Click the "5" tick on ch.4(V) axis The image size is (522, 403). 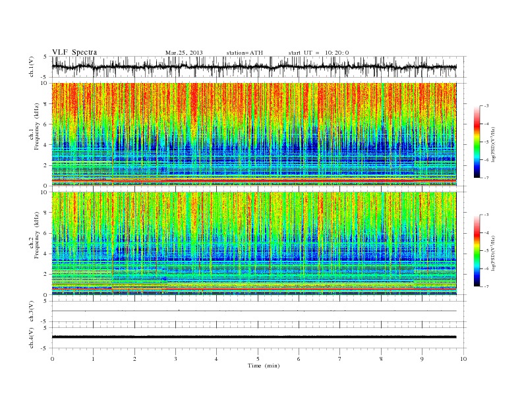point(45,328)
